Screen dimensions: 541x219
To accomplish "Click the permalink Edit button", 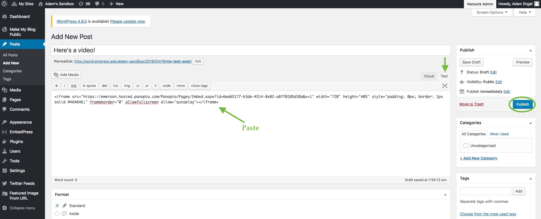I will click(x=198, y=61).
